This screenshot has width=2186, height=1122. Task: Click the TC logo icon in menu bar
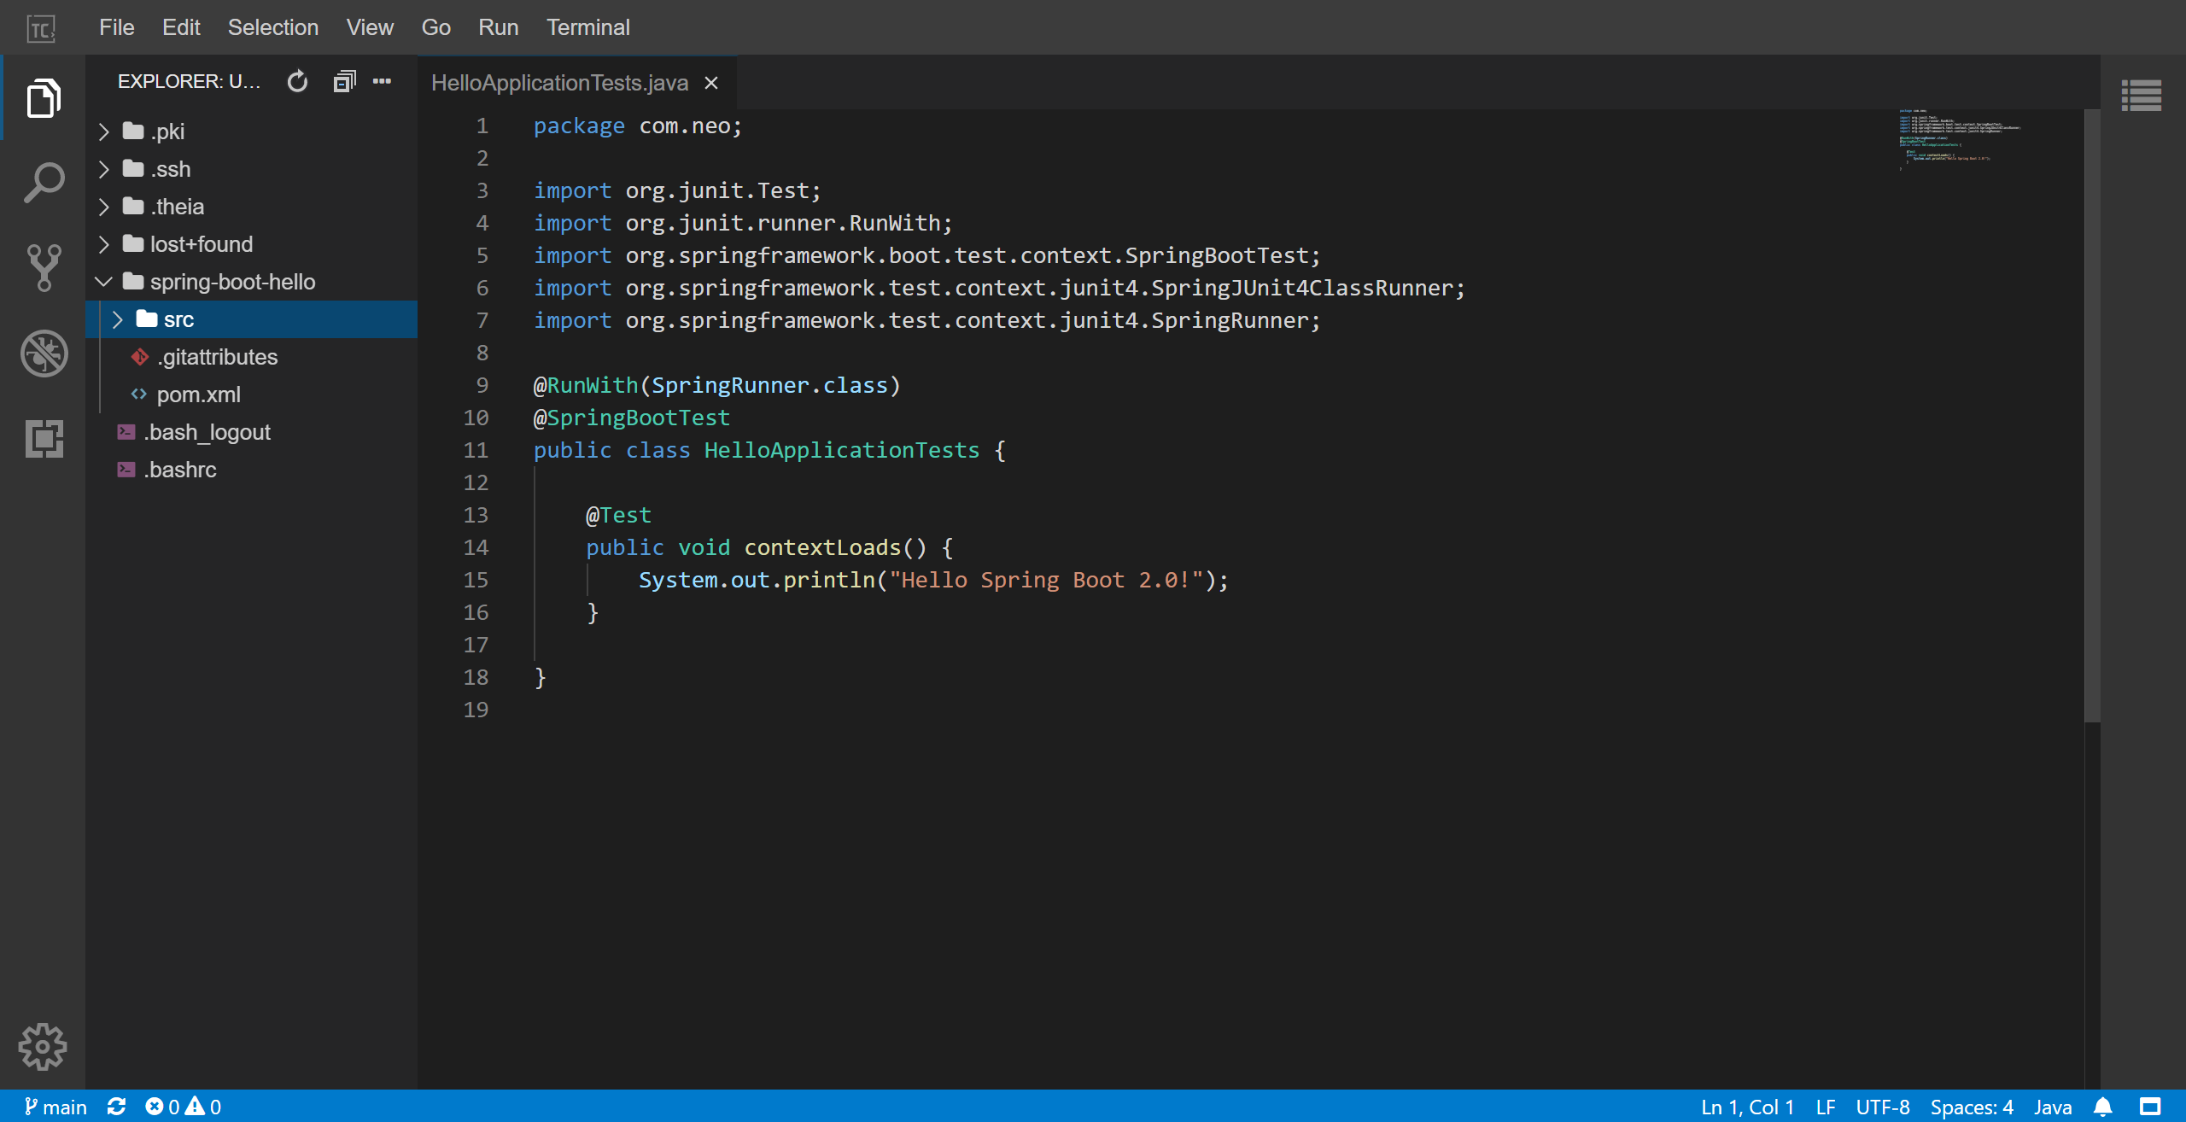[x=41, y=28]
